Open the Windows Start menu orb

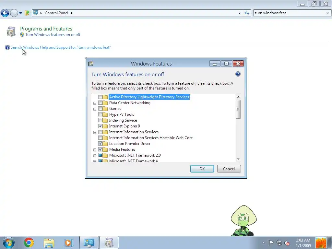tap(8, 243)
